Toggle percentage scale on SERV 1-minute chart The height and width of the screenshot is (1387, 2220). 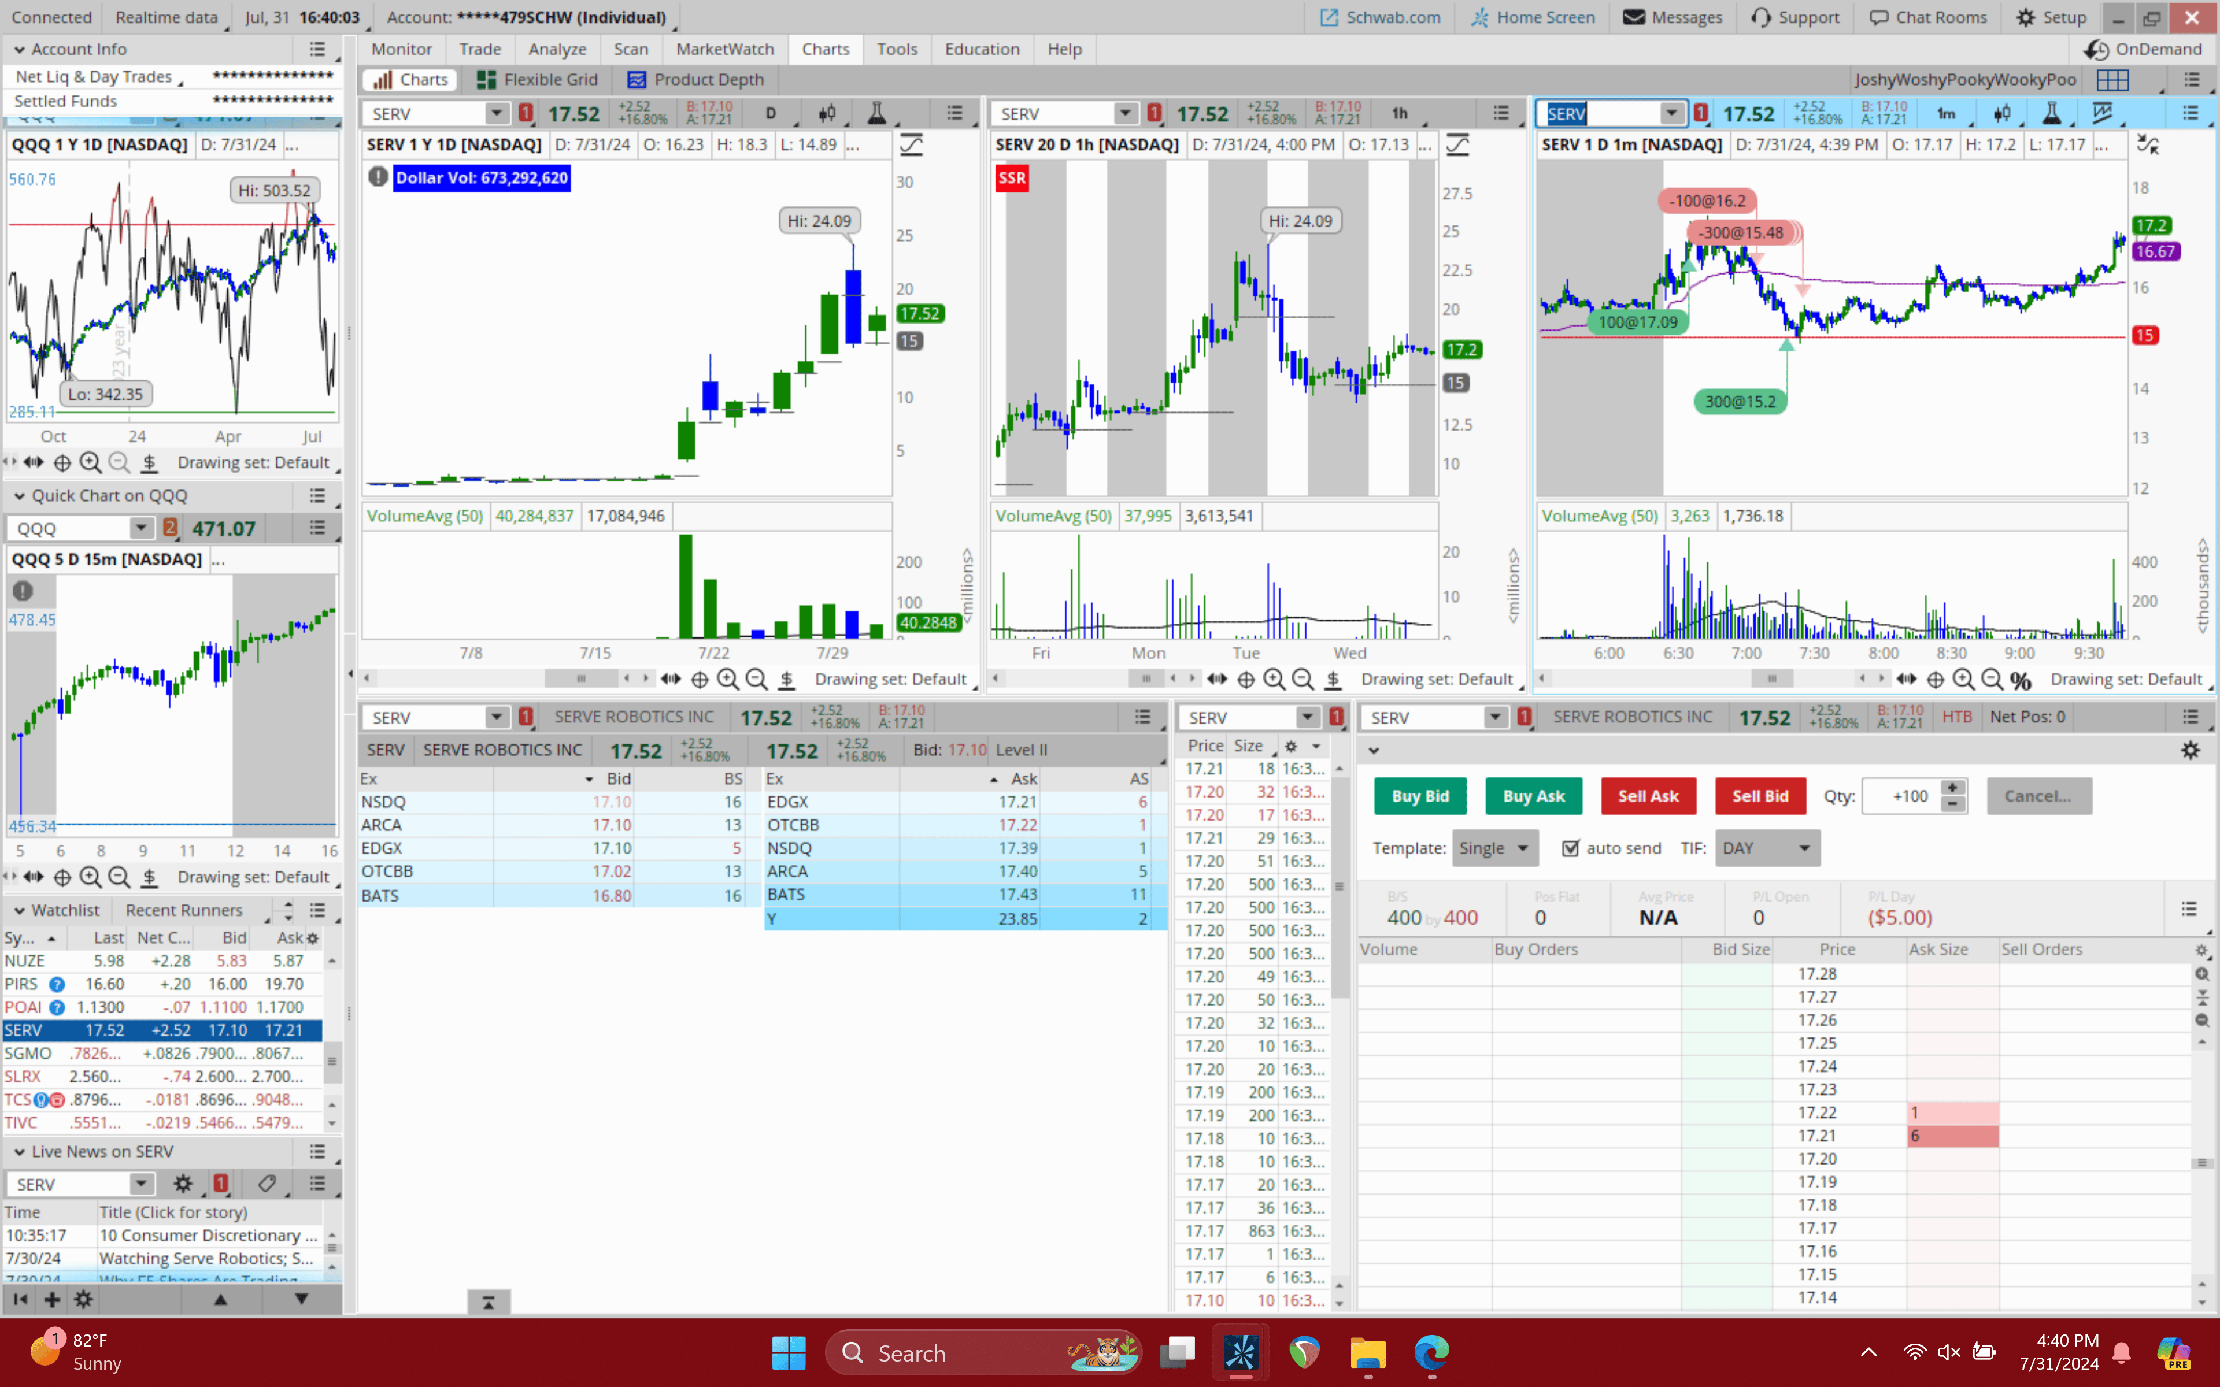tap(2021, 680)
